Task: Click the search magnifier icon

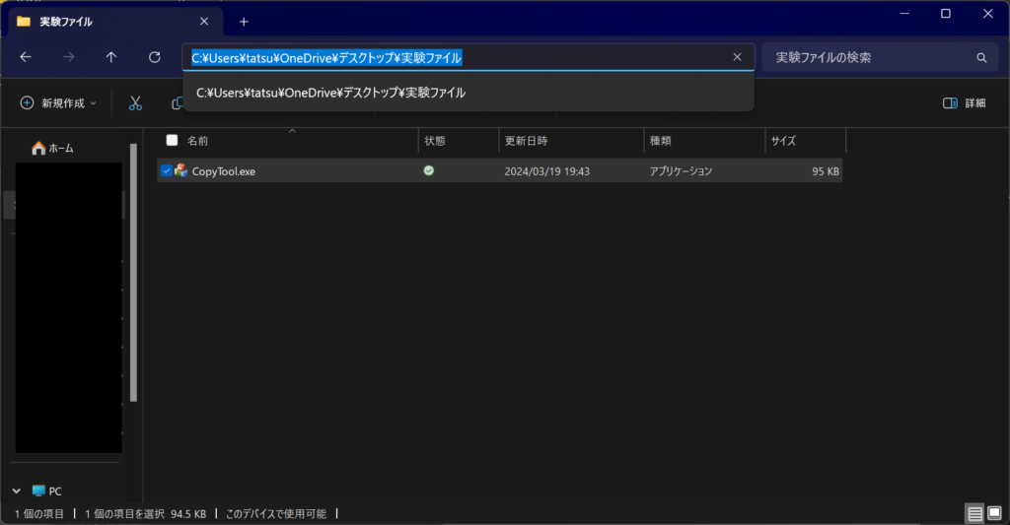Action: click(x=980, y=57)
